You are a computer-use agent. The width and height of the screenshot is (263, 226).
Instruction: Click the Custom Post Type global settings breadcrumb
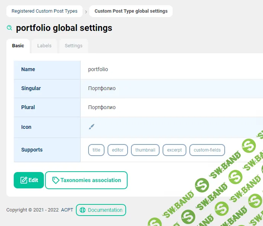[x=131, y=11]
